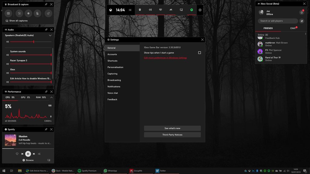
Task: Pause the Spotify track Illusion
Action: click(28, 154)
